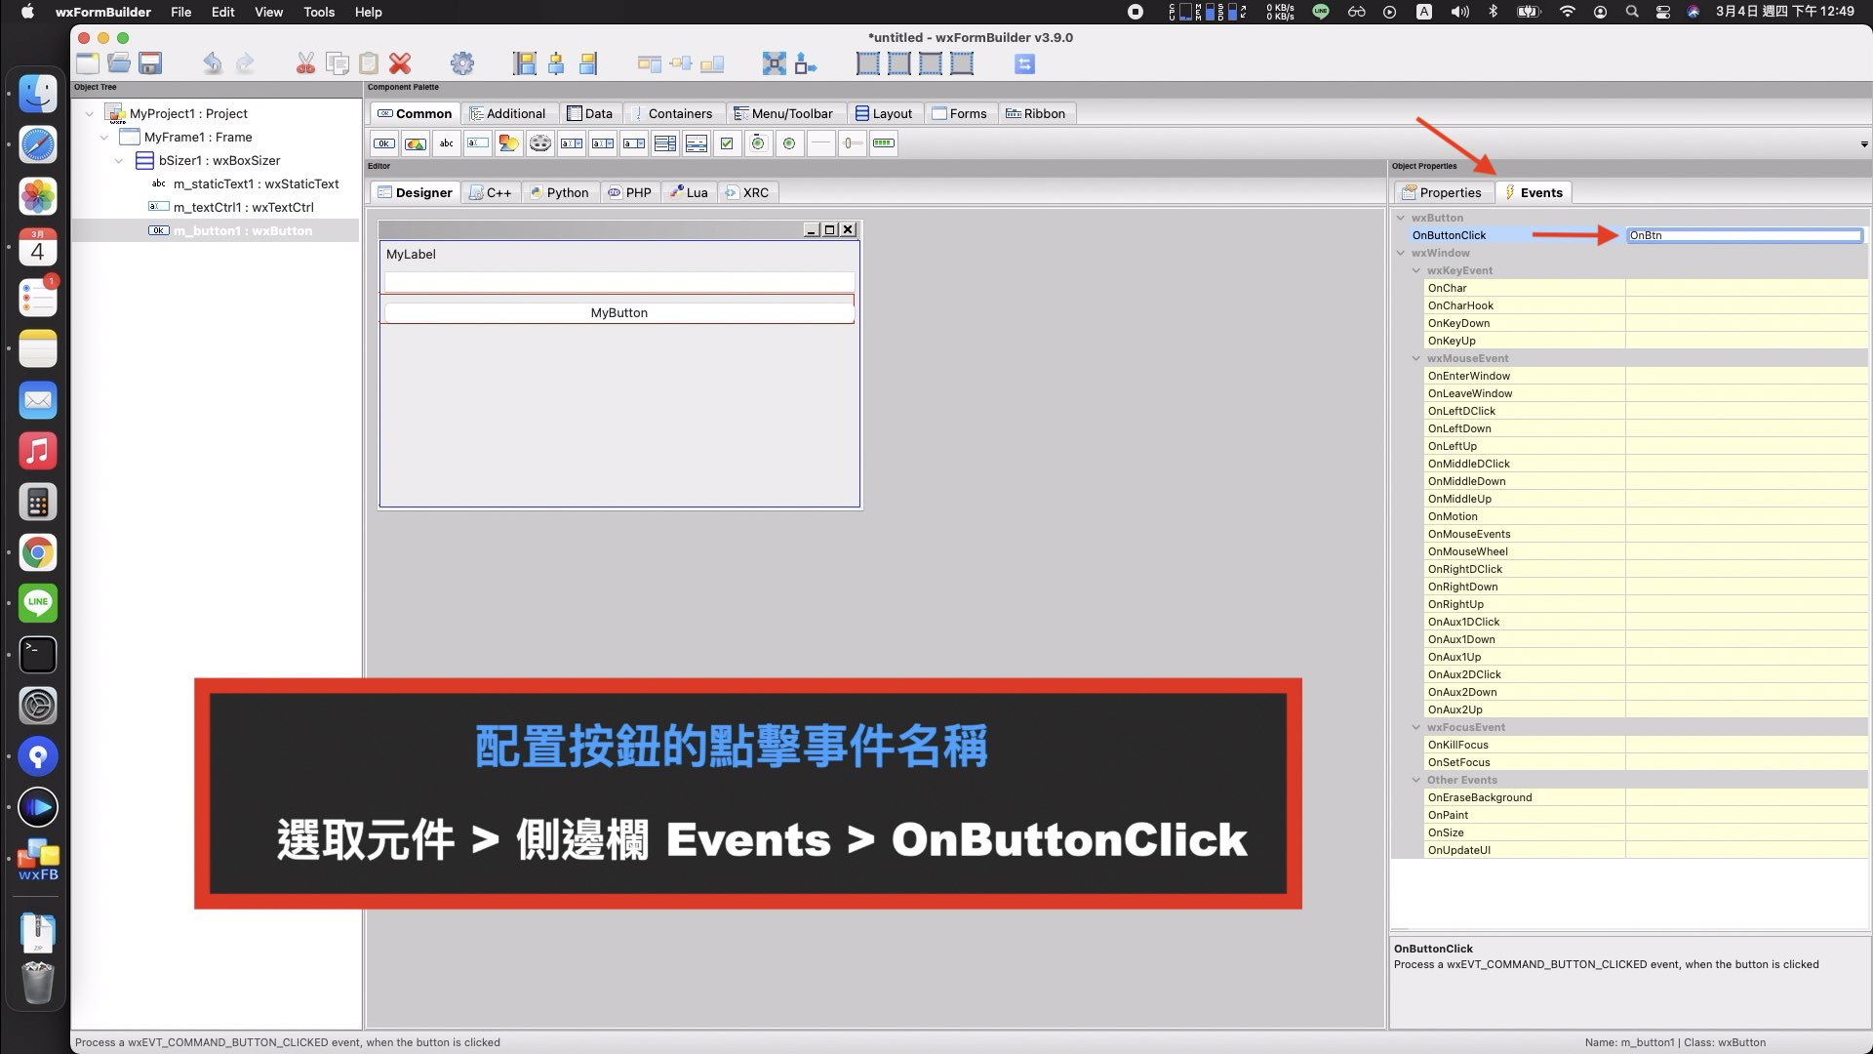Switch to the Python code tab

(560, 192)
